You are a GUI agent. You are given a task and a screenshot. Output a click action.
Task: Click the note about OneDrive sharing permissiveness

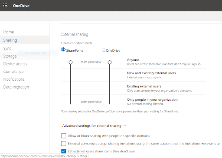click(x=120, y=112)
